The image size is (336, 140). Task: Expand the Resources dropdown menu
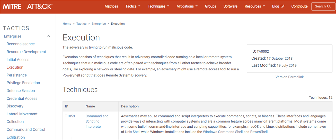click(x=254, y=6)
